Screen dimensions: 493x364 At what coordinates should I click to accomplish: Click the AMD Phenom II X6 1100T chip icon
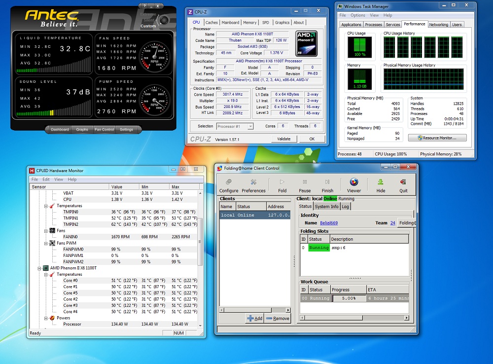45,268
